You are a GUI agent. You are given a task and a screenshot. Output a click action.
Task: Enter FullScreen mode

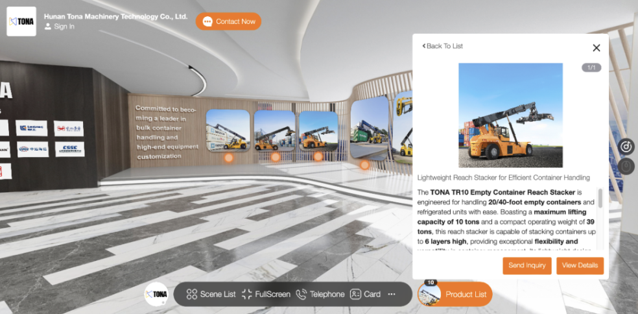click(266, 294)
